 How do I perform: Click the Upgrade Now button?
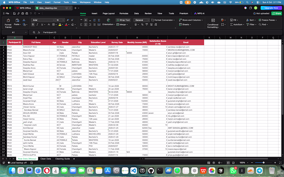point(271,8)
